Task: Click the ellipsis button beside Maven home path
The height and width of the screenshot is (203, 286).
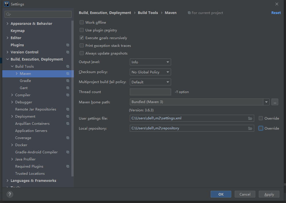Action: [275, 102]
